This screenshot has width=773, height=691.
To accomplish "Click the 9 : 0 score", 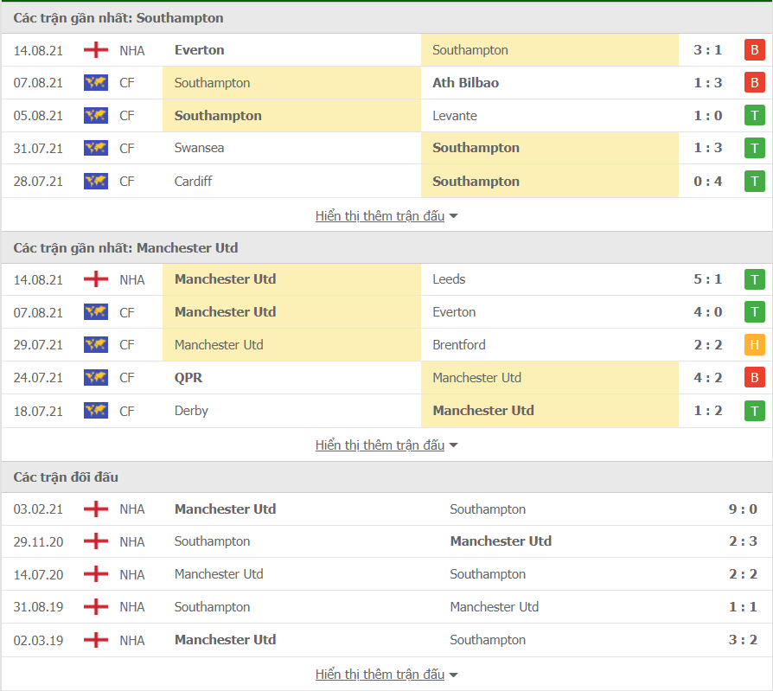I will (743, 509).
